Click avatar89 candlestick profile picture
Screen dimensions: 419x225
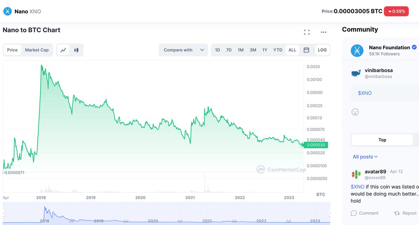tap(356, 174)
